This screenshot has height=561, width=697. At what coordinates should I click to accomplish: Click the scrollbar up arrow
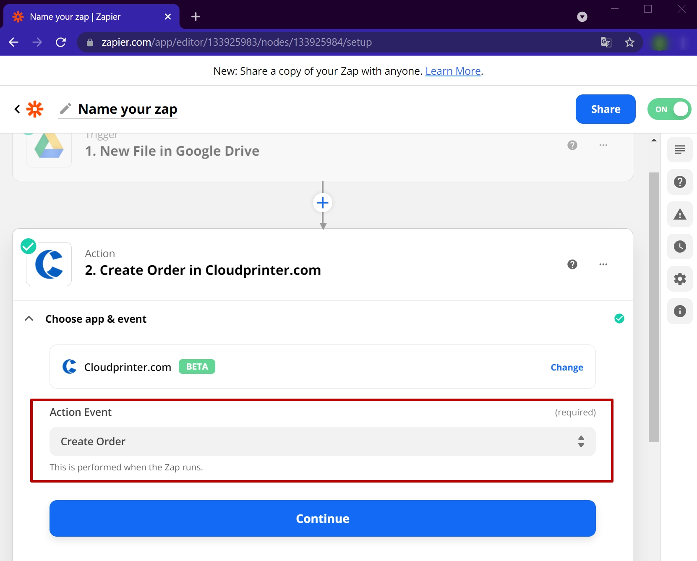(x=654, y=140)
